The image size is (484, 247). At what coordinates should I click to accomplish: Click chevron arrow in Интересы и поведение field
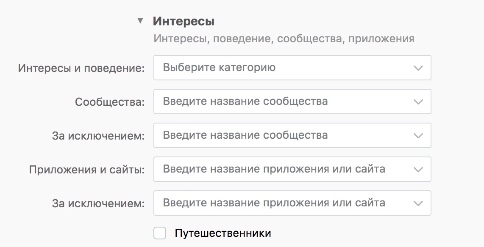coord(418,68)
